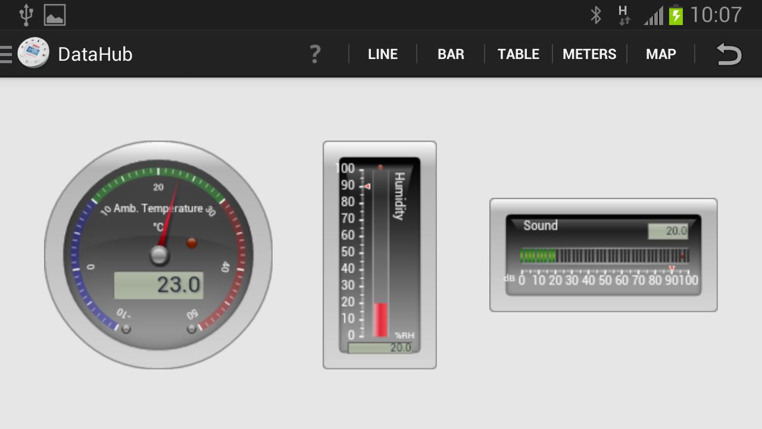Open the MAP view
This screenshot has width=762, height=429.
[661, 54]
